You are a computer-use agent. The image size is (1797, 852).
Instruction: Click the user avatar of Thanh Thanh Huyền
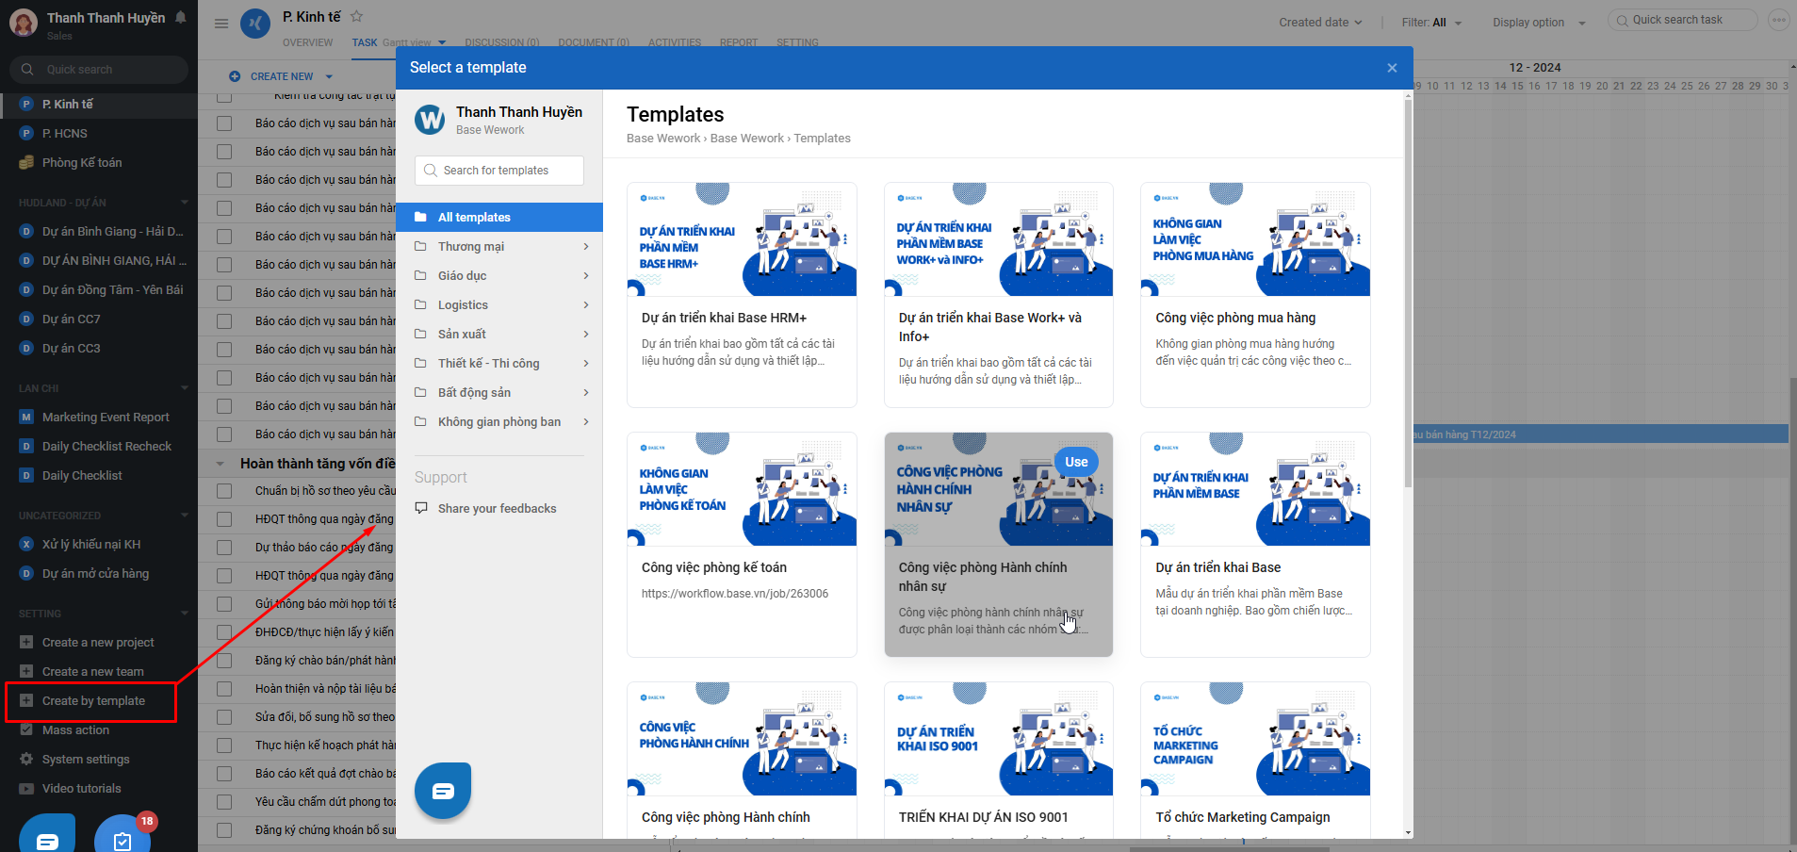[24, 24]
